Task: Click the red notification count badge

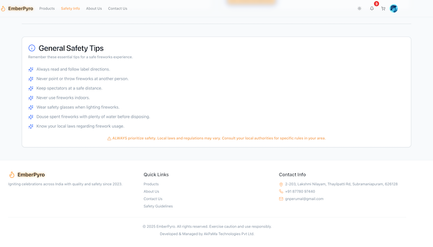Action: pyautogui.click(x=376, y=4)
